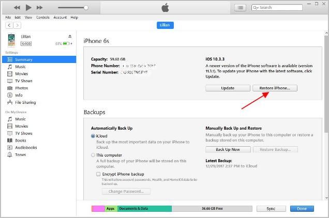Image resolution: width=329 pixels, height=218 pixels.
Task: Enable Encrypt iPhone backup checkbox
Action: click(98, 174)
